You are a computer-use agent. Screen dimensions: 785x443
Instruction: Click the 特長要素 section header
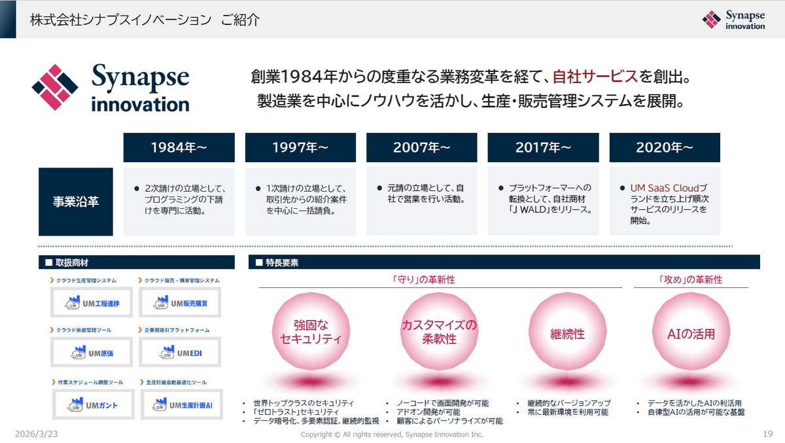pyautogui.click(x=504, y=262)
